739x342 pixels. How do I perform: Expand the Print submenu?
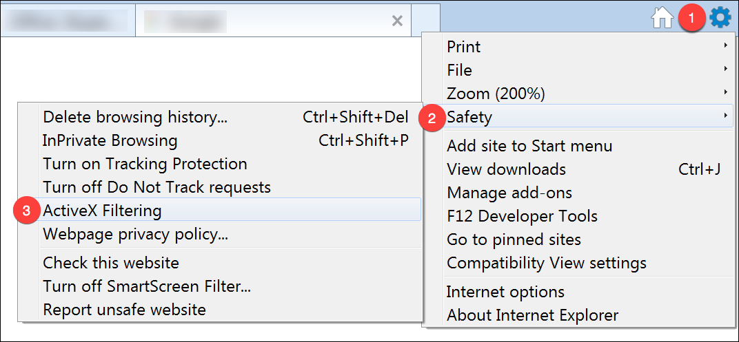(x=464, y=47)
